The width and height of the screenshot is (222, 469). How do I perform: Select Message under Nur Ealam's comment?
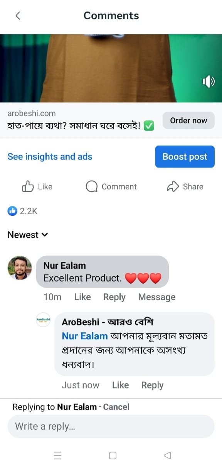156,297
